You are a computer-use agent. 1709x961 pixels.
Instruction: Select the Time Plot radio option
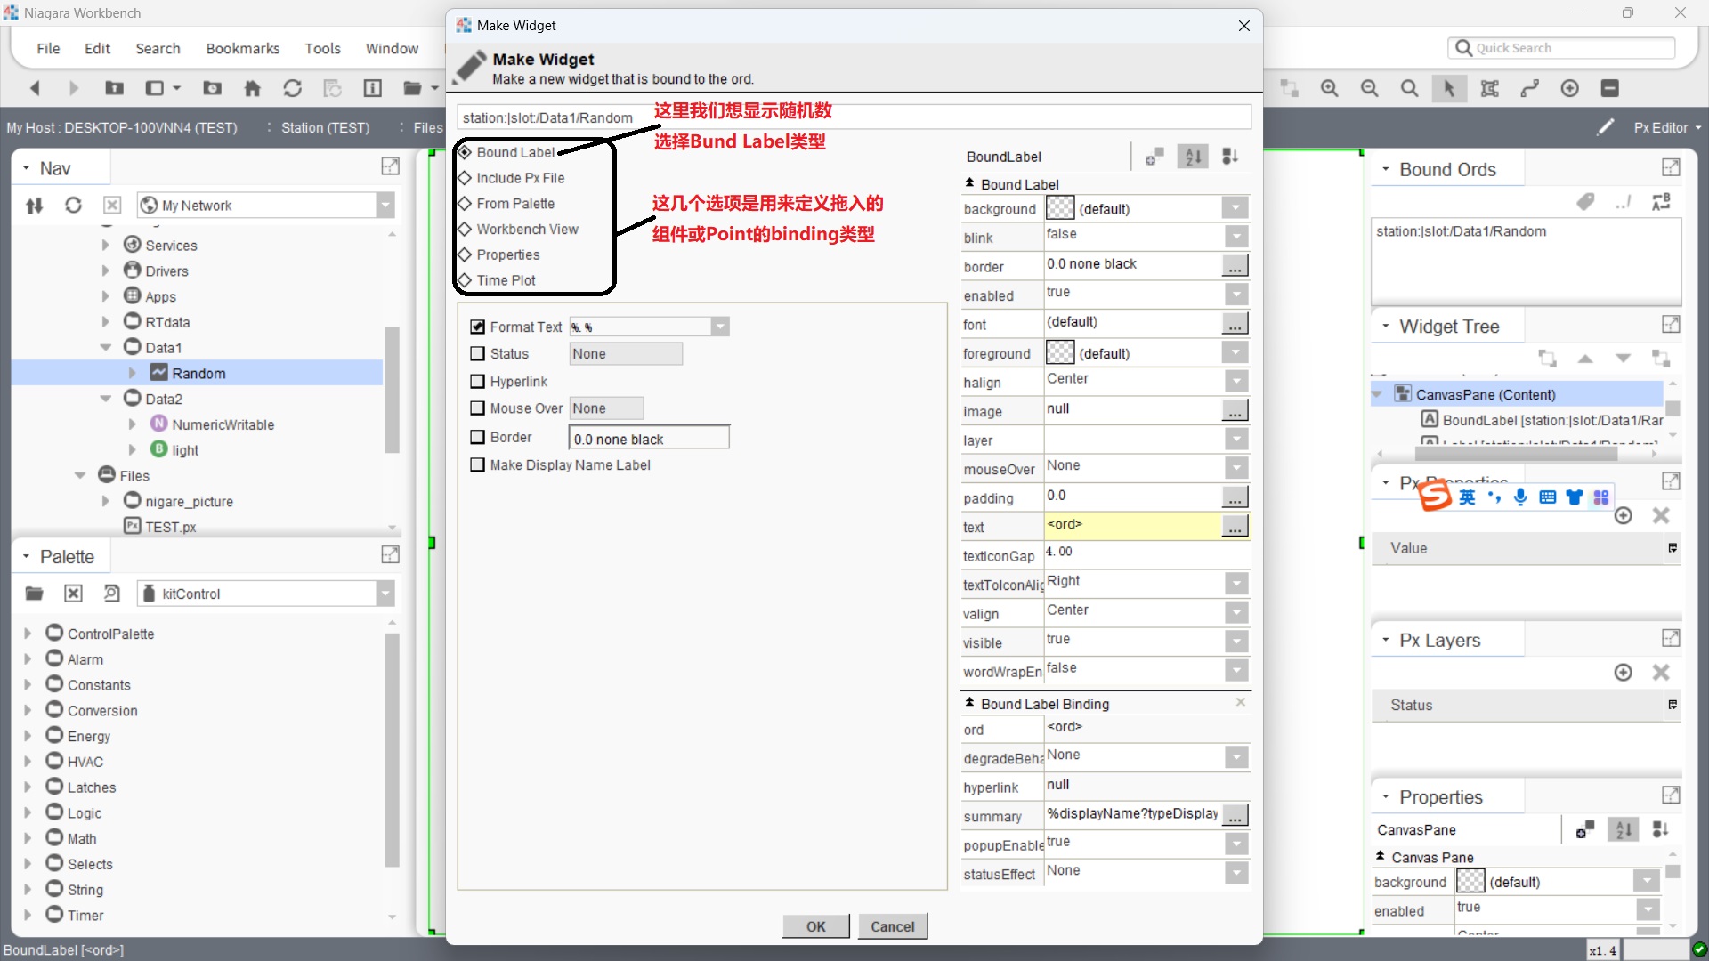[x=465, y=280]
